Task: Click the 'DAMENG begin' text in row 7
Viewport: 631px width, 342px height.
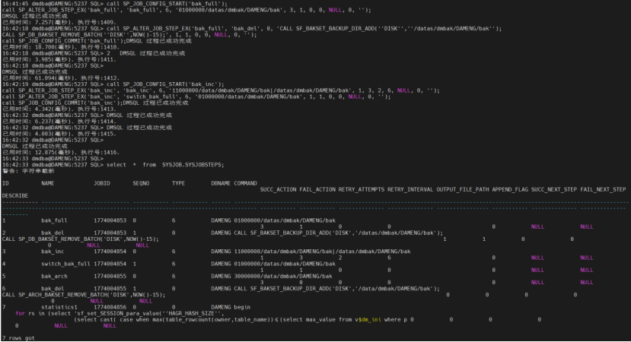Action: (x=231, y=308)
